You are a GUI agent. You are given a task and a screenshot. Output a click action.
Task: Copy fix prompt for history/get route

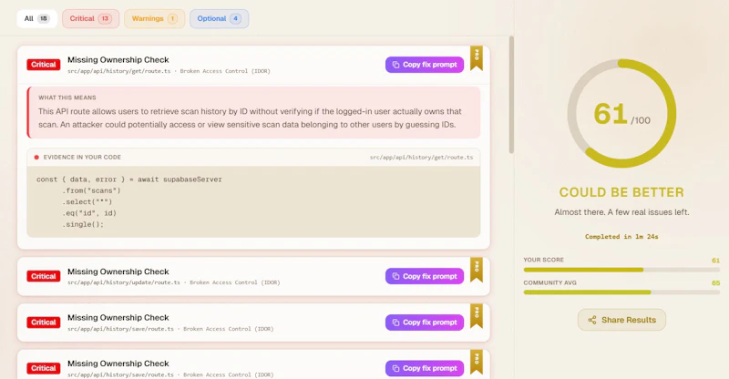425,65
